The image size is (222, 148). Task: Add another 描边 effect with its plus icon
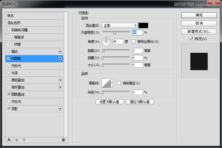pos(60,51)
